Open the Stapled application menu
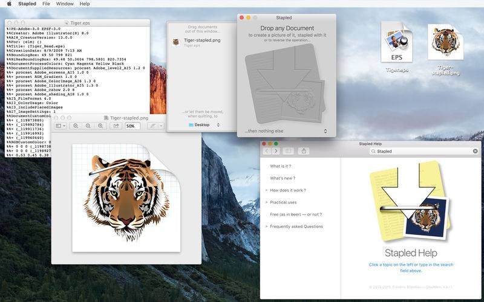 pos(27,4)
